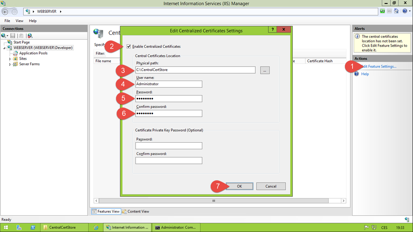Click the 19:33 clock in the tray
This screenshot has height=232, width=413.
coord(400,228)
